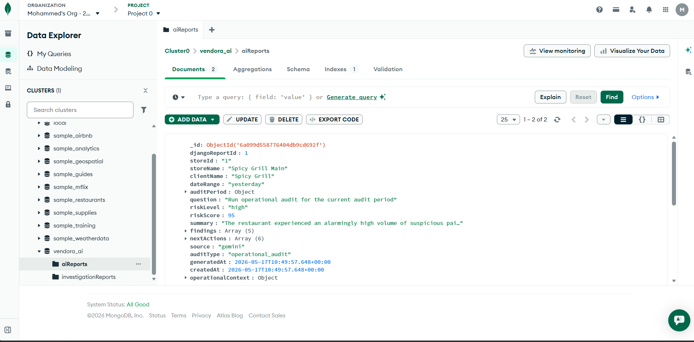Viewport: 694px width, 342px height.
Task: Switch to list view of documents
Action: tap(623, 120)
